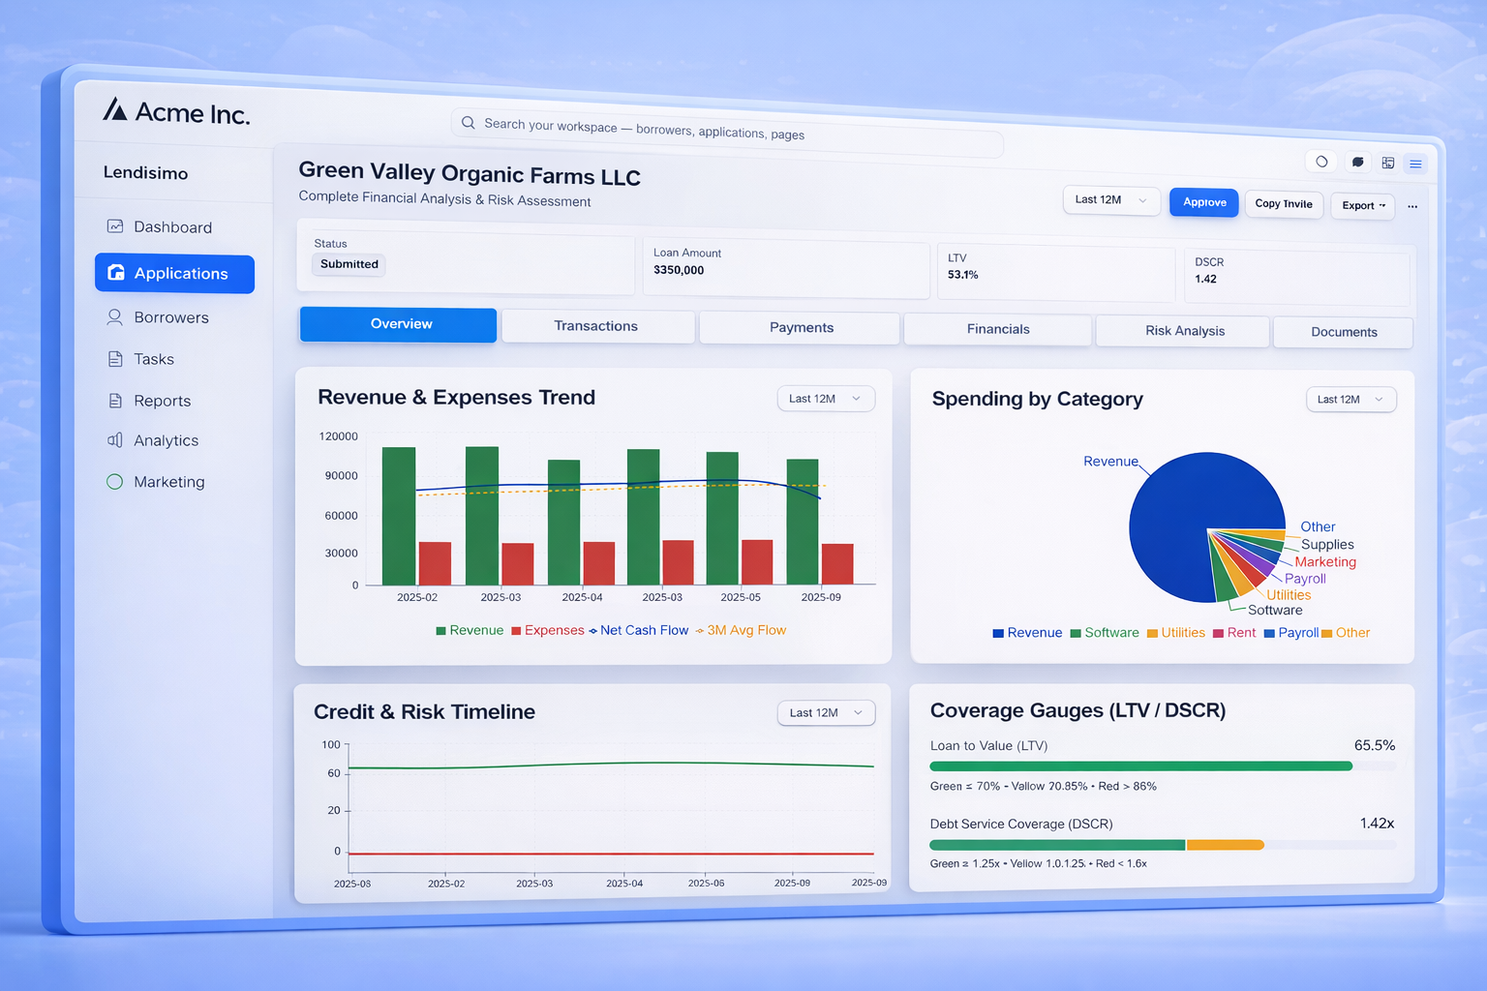Toggle Expenses in the chart legend

click(548, 630)
